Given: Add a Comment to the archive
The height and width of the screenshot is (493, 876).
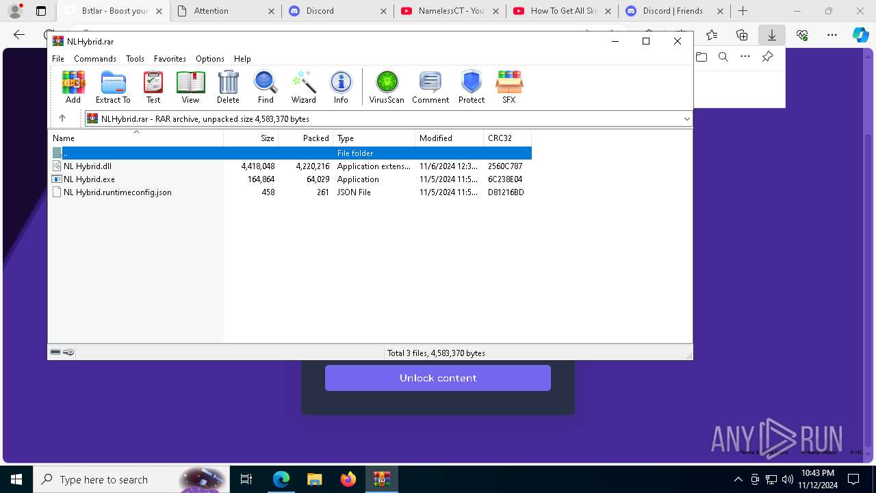Looking at the screenshot, I should 430,87.
